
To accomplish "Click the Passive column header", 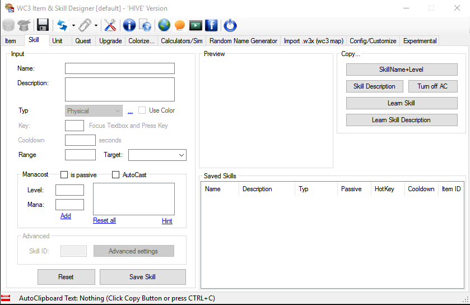I will pyautogui.click(x=354, y=189).
